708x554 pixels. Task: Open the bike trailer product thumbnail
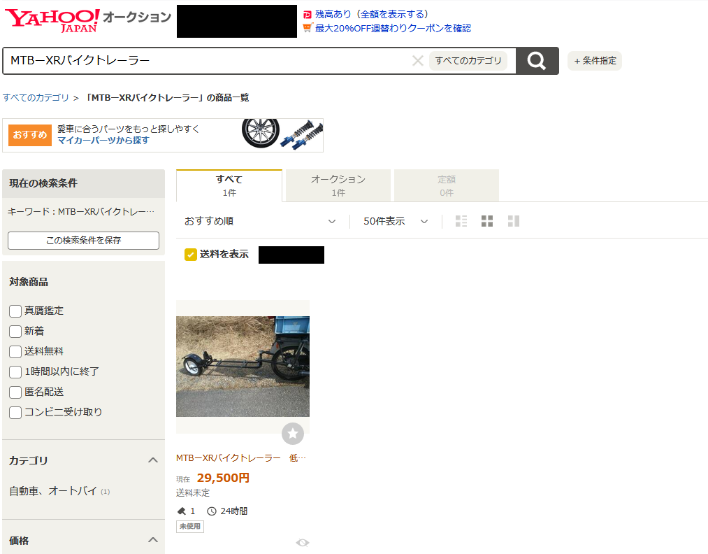coord(243,367)
